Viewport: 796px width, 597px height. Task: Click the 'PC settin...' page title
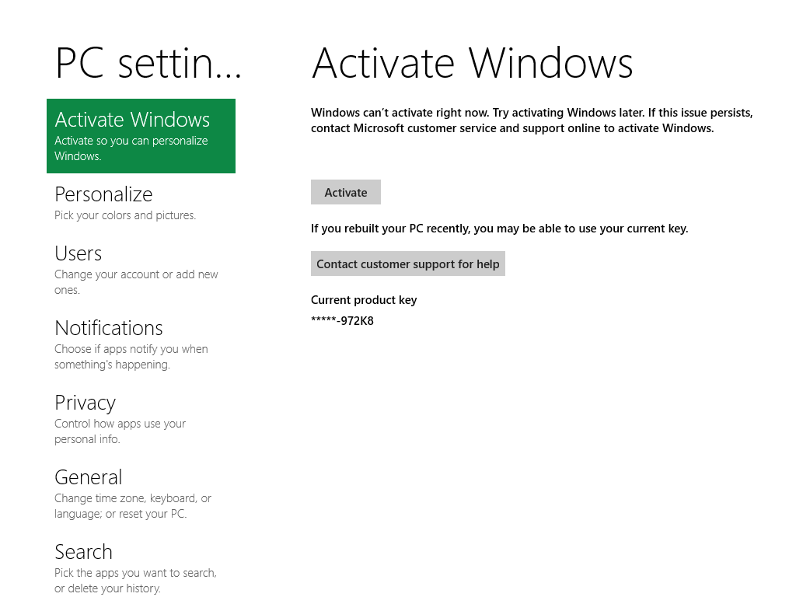(148, 63)
